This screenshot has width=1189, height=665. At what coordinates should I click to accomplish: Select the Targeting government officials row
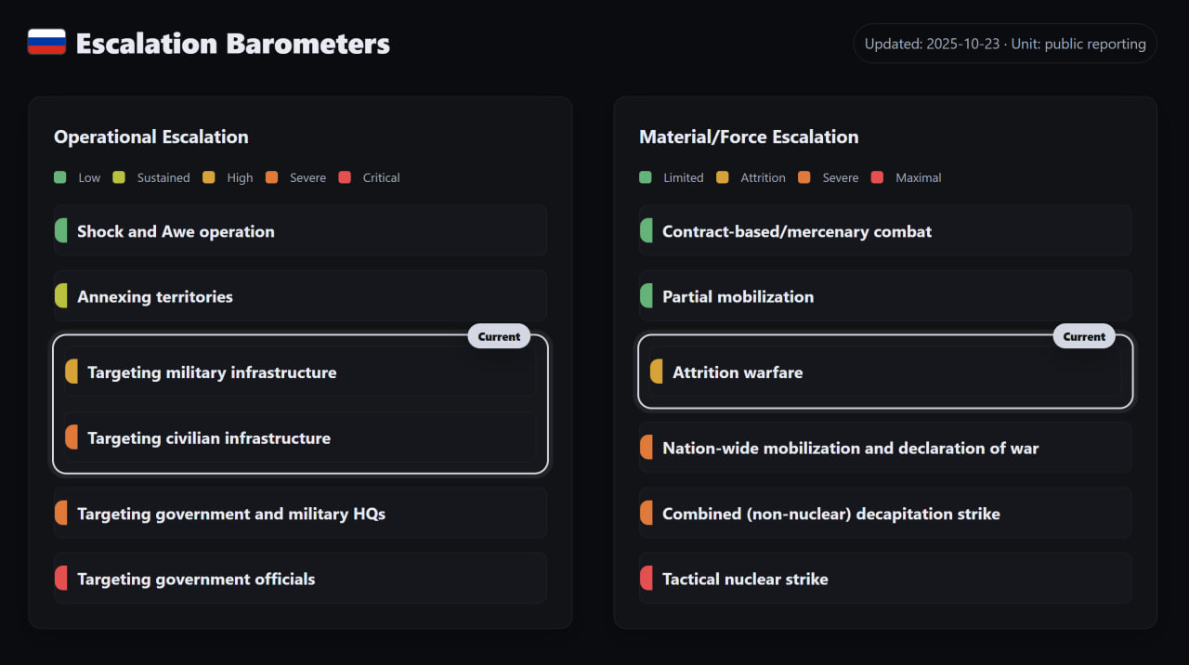click(x=299, y=579)
